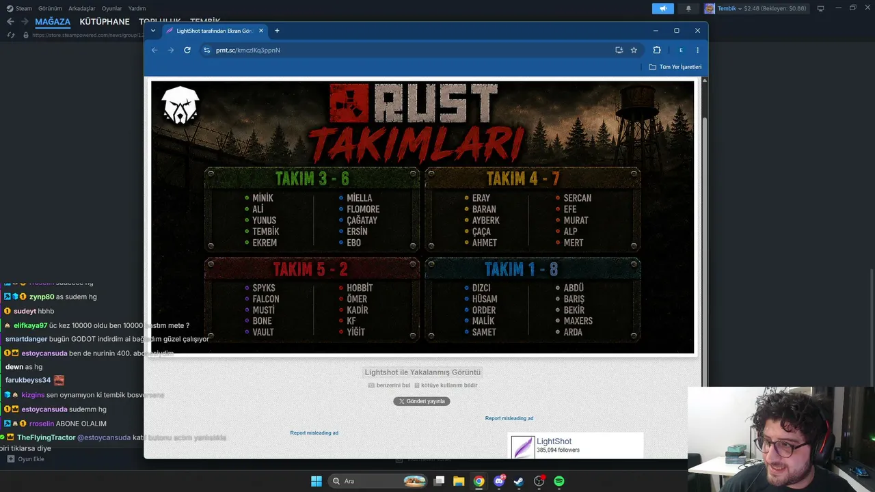Go back in Steam navigation

pyautogui.click(x=10, y=22)
